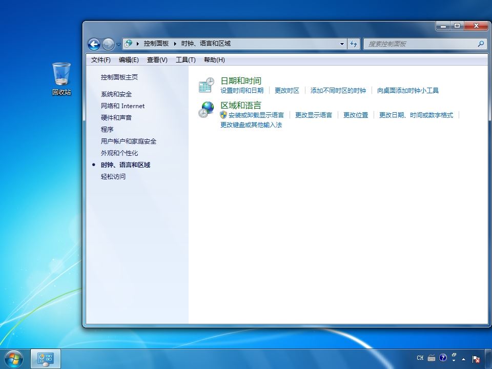Image resolution: width=492 pixels, height=369 pixels.
Task: Click the help question mark in language bar
Action: pos(443,358)
